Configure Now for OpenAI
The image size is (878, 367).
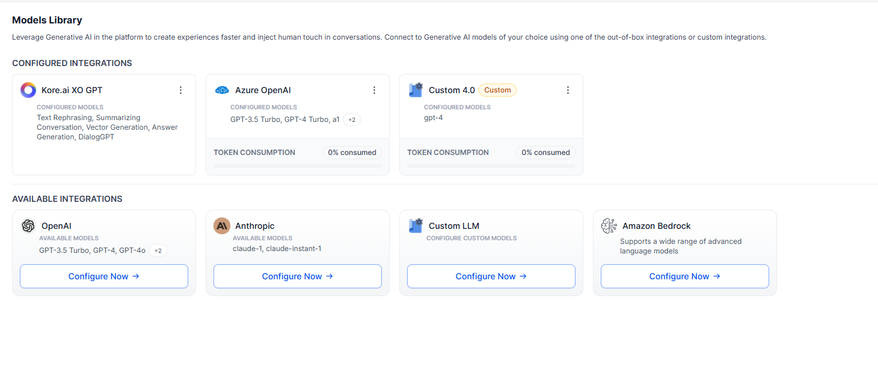coord(103,276)
